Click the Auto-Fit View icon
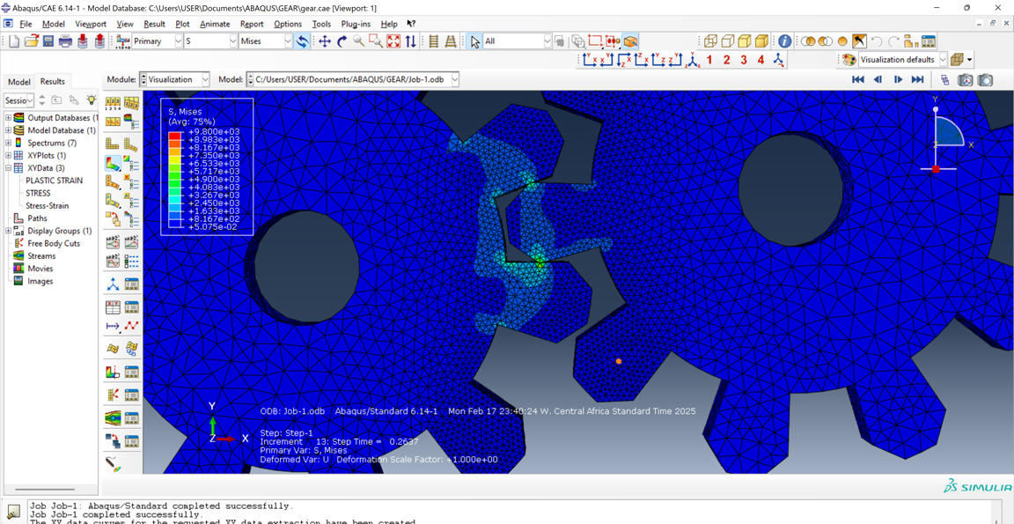 click(393, 41)
